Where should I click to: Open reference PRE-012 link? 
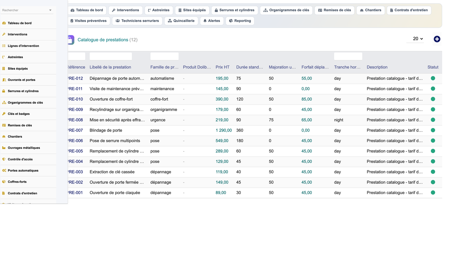click(75, 78)
